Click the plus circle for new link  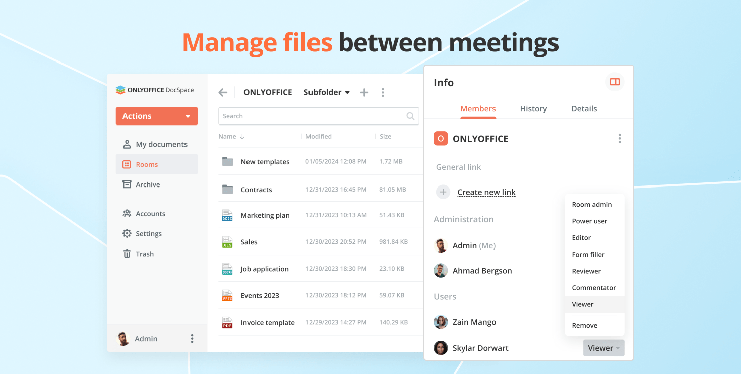click(x=443, y=192)
